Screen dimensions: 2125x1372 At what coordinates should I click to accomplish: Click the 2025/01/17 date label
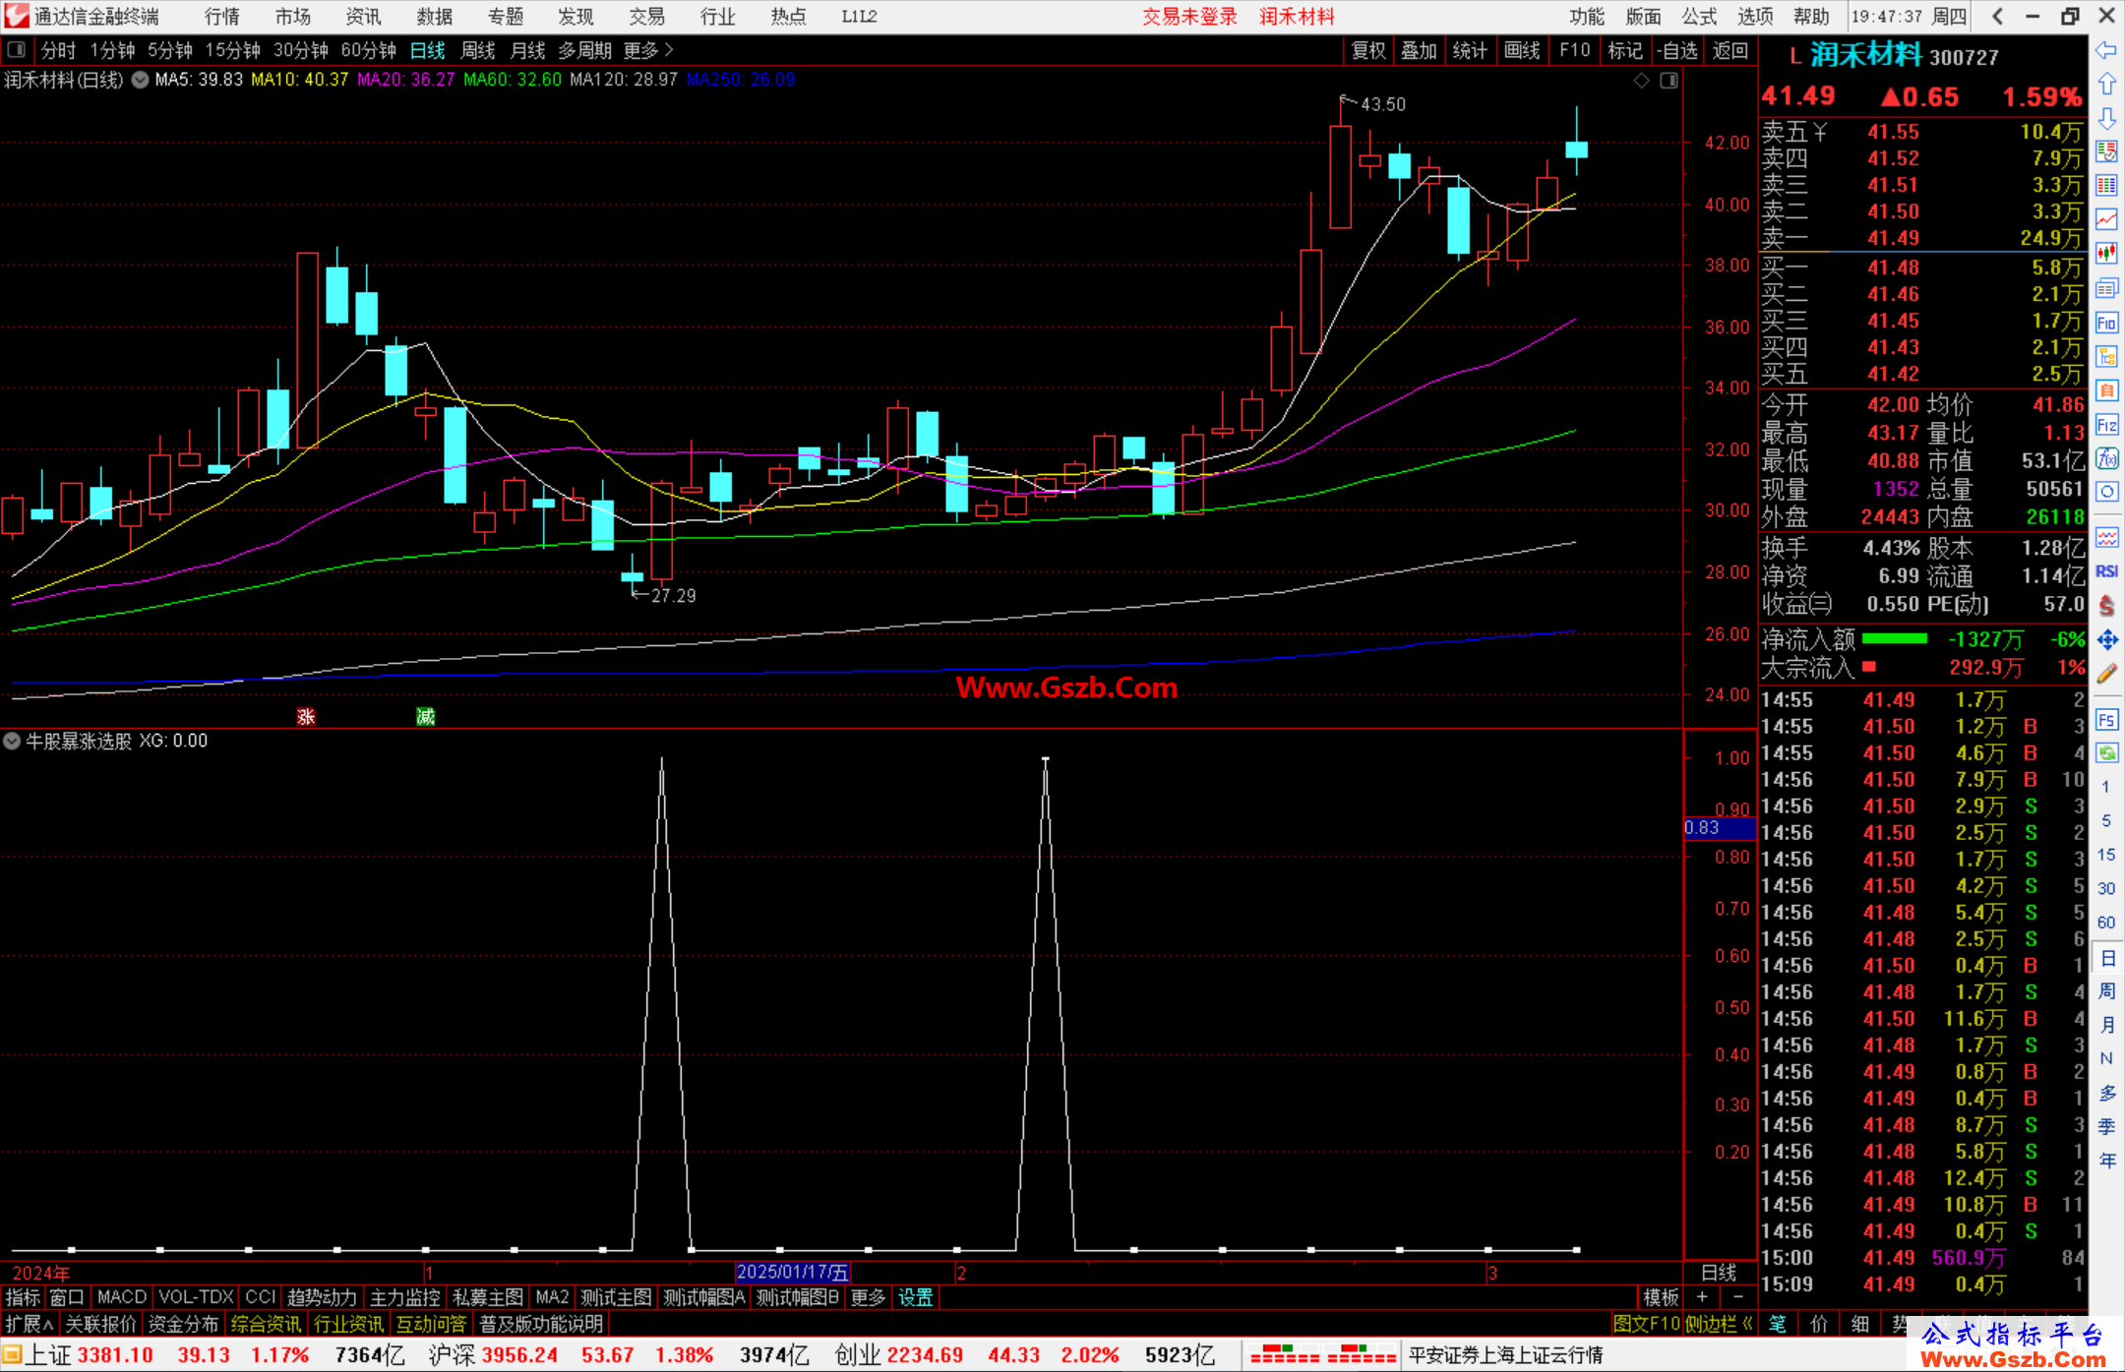(x=793, y=1272)
